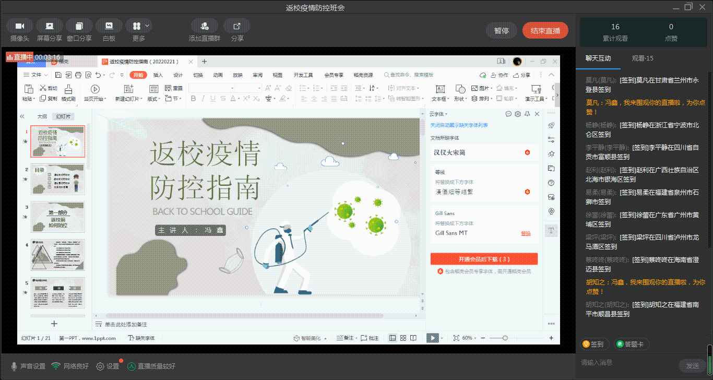Open sound settings (声音设置) microphone icon

[15, 366]
